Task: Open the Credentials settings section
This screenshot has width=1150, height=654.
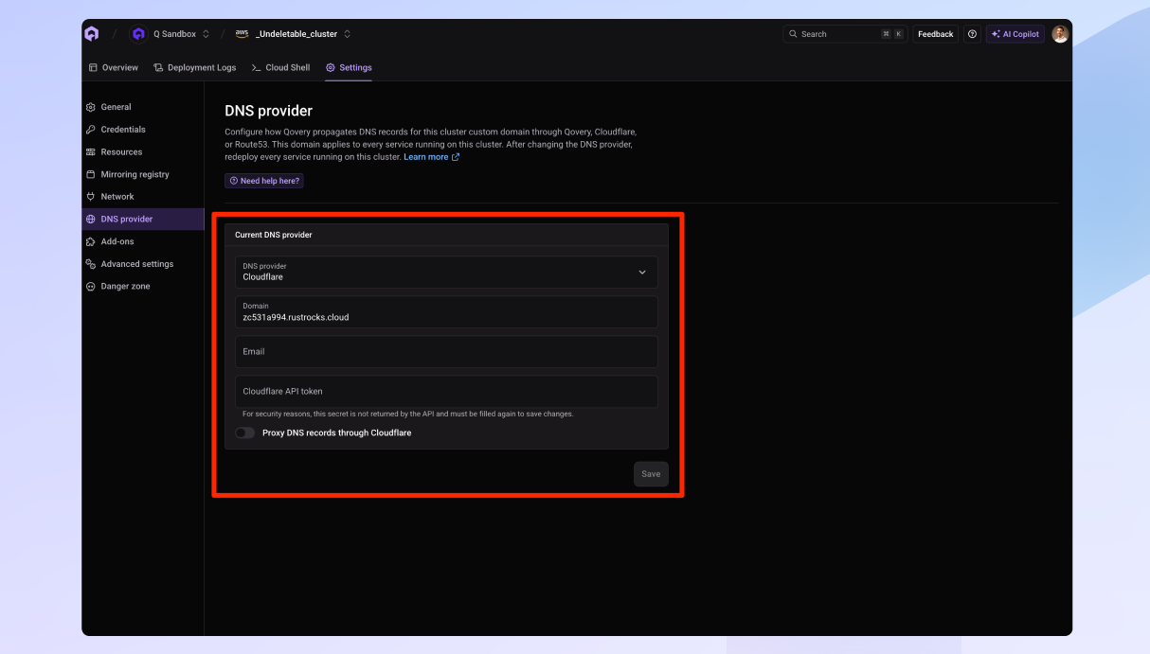Action: tap(143, 130)
